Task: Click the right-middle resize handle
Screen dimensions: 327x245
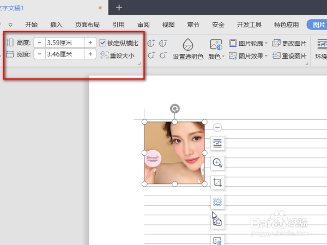Action: (204, 153)
